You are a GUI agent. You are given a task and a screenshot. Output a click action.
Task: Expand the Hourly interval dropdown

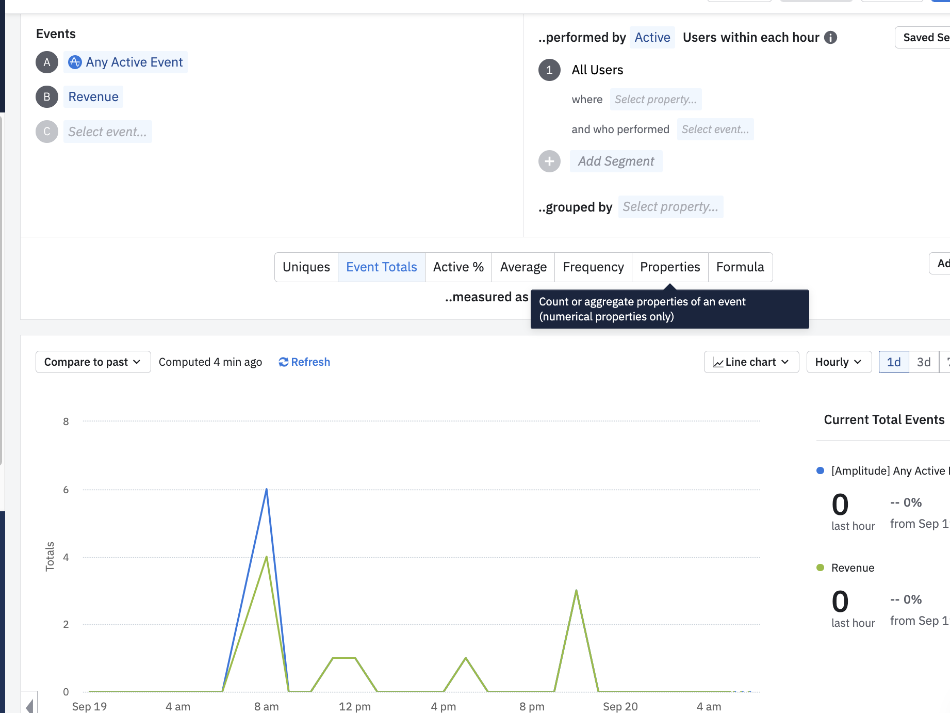pos(839,362)
